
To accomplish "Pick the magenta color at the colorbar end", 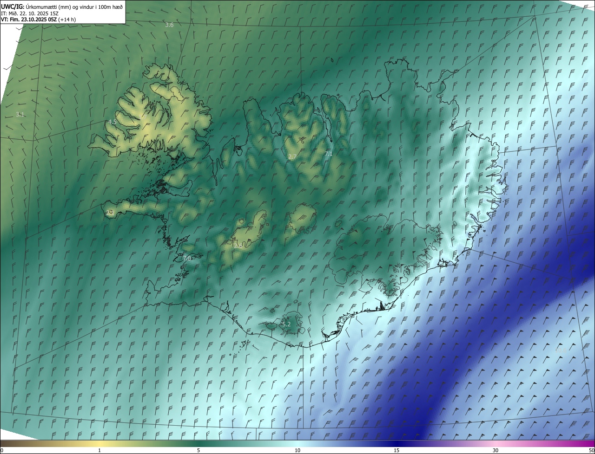I will [592, 443].
